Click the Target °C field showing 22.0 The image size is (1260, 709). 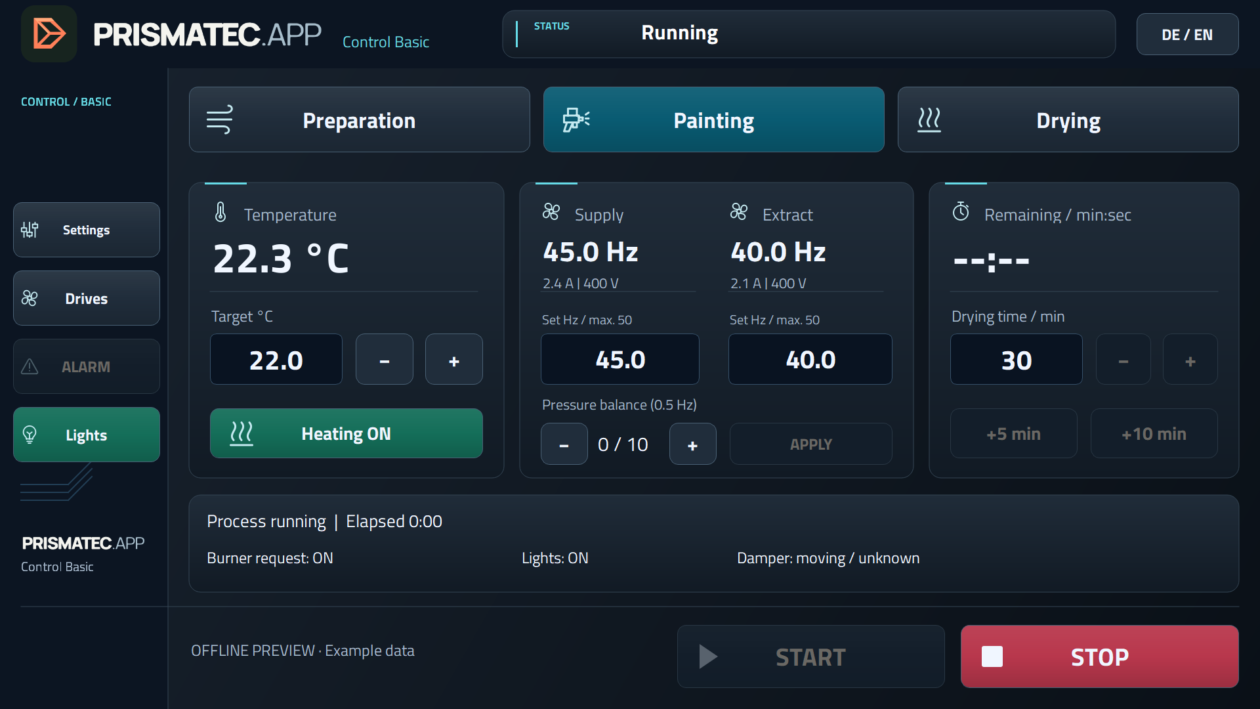click(x=276, y=359)
